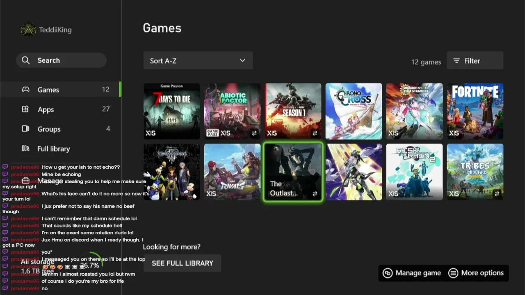Select the Battlefield Season 1 tile
The width and height of the screenshot is (525, 295).
[293, 111]
